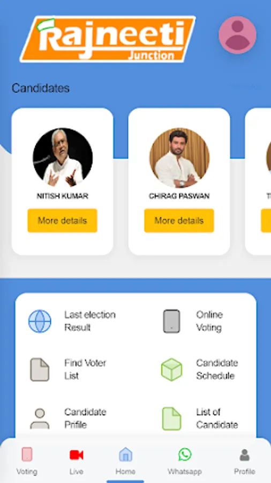Tap the partially visible third candidate card
Viewport: 271px width, 483px height.
pyautogui.click(x=258, y=181)
